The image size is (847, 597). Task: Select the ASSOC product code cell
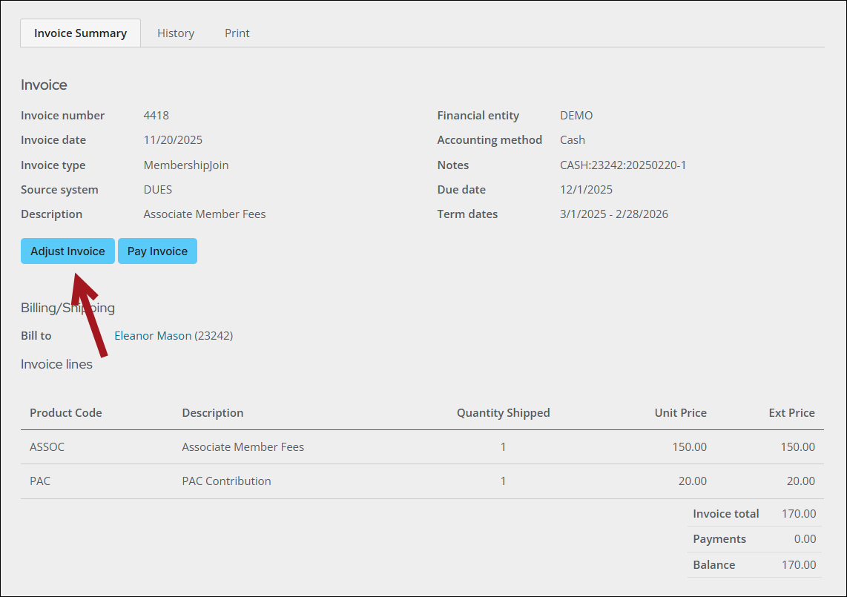(42, 447)
